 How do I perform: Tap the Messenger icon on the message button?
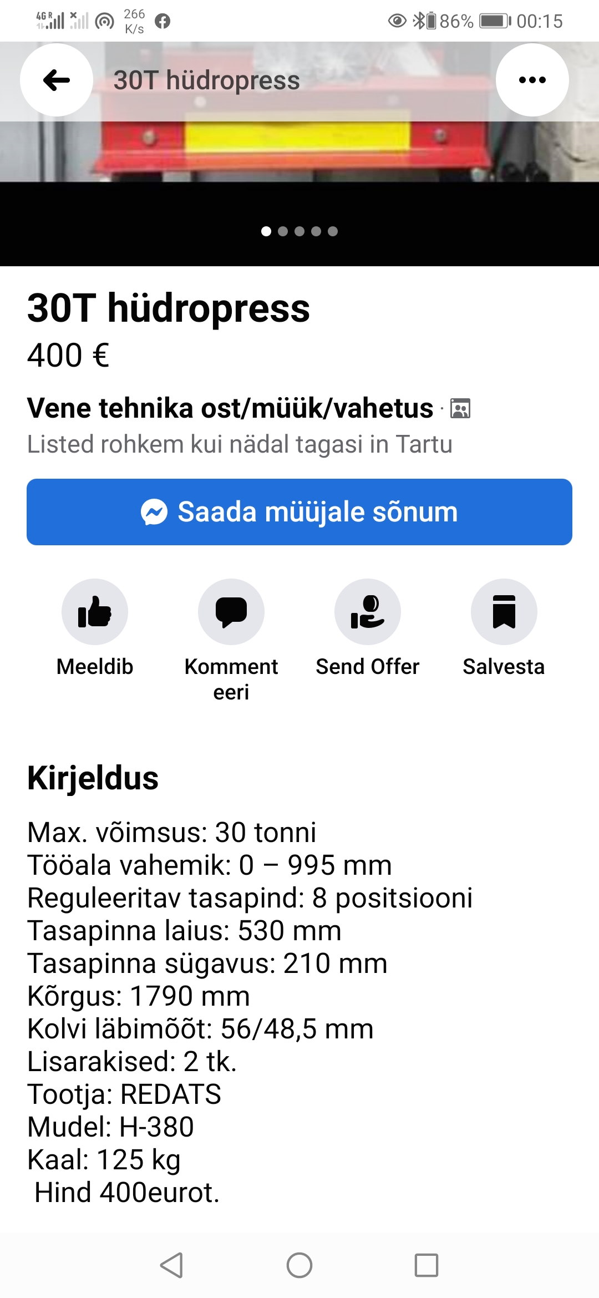tap(154, 512)
